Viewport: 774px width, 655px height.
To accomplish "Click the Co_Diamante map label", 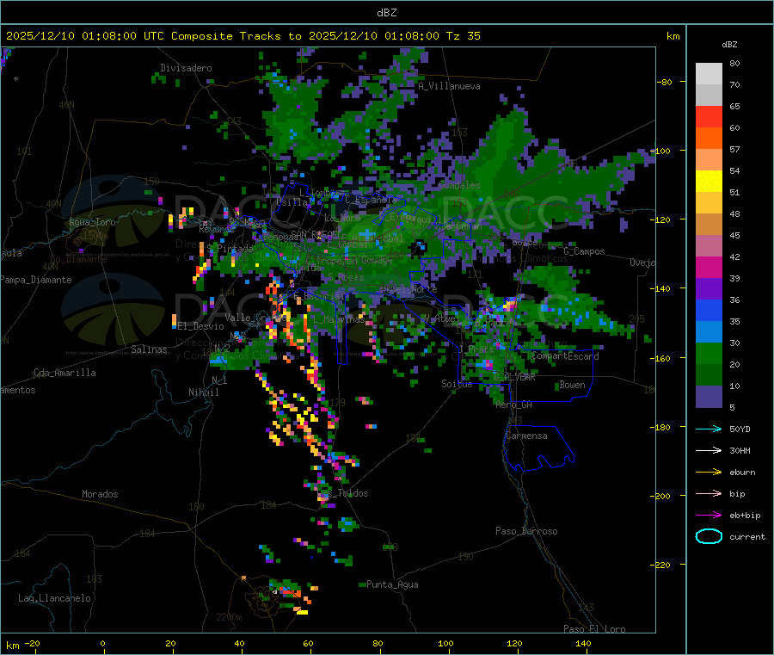I will click(x=78, y=259).
